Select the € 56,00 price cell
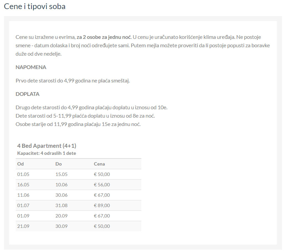The image size is (286, 252). (x=102, y=185)
